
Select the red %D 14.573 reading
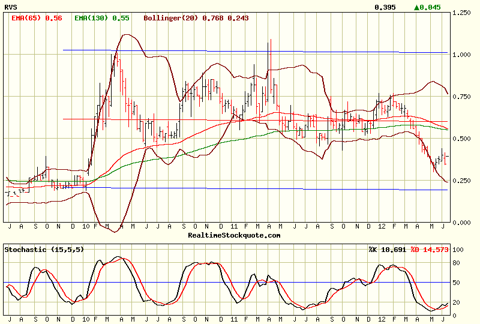point(429,249)
